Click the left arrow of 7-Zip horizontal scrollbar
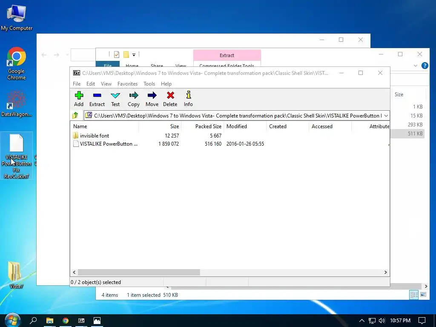 tap(74, 272)
